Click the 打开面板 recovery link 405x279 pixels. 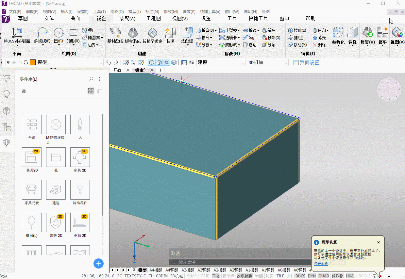pyautogui.click(x=321, y=264)
